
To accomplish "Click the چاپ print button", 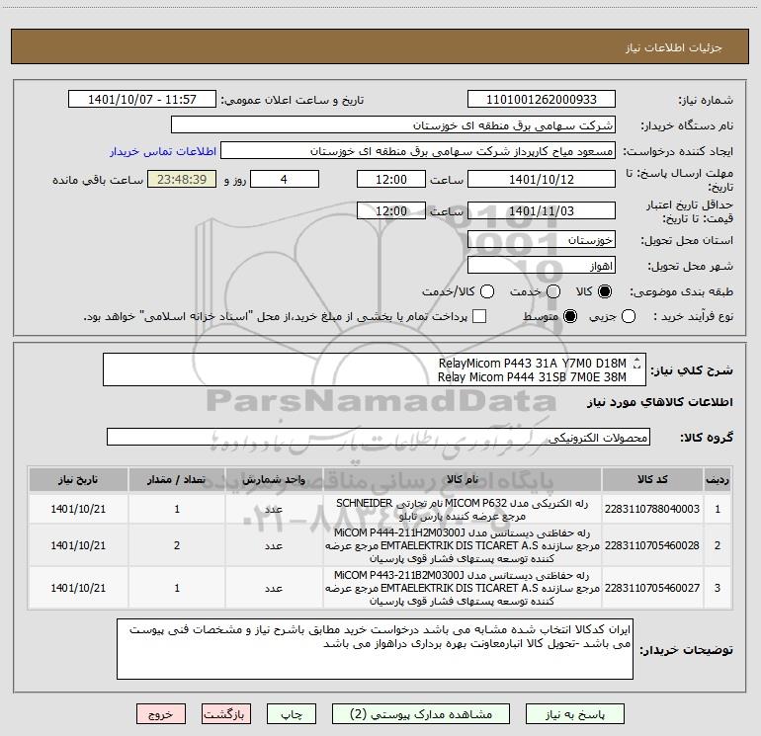I will [x=292, y=714].
